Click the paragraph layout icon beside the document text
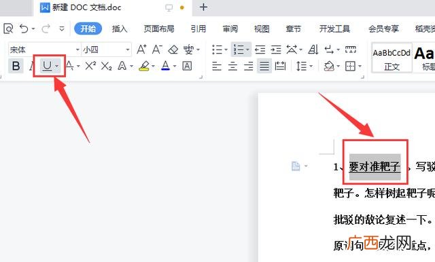435x262 pixels. click(296, 166)
